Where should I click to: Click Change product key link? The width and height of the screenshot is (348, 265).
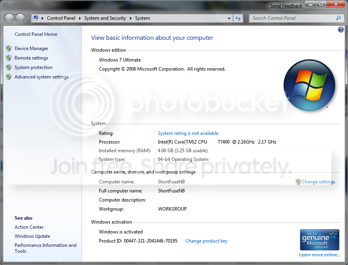(206, 241)
